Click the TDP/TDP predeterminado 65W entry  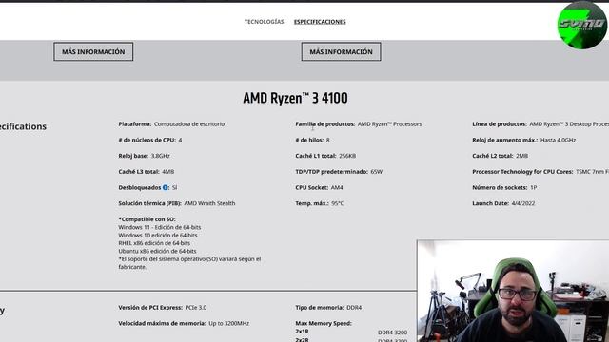(339, 172)
